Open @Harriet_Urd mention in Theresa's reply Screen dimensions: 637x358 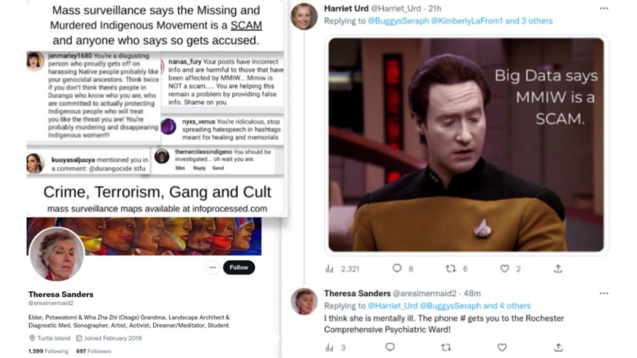click(x=392, y=306)
